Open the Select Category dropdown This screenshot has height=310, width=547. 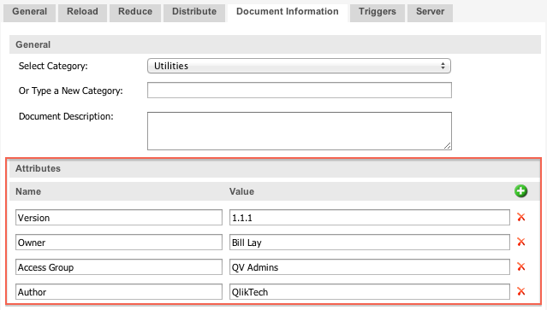(x=299, y=66)
